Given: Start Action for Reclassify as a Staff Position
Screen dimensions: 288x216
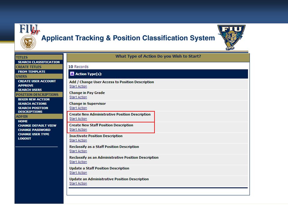Looking at the screenshot, I should (78, 151).
